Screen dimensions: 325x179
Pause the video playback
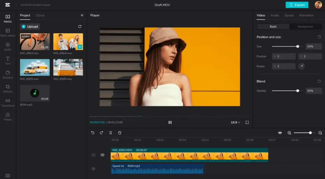click(x=170, y=122)
